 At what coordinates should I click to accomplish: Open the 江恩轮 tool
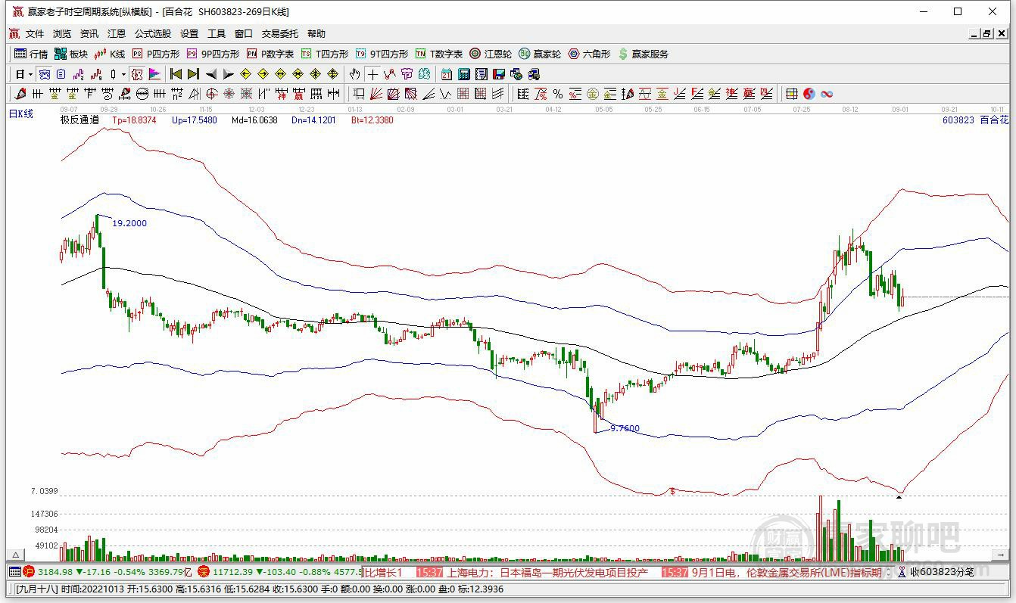491,54
